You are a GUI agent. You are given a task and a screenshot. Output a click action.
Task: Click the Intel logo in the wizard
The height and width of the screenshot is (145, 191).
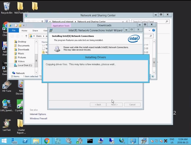click(134, 38)
